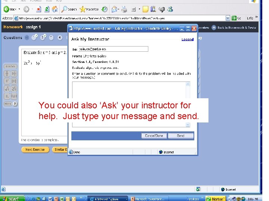This screenshot has width=269, height=201.
Task: Click the Forward arrow in browser toolbar
Action: pos(26,9)
